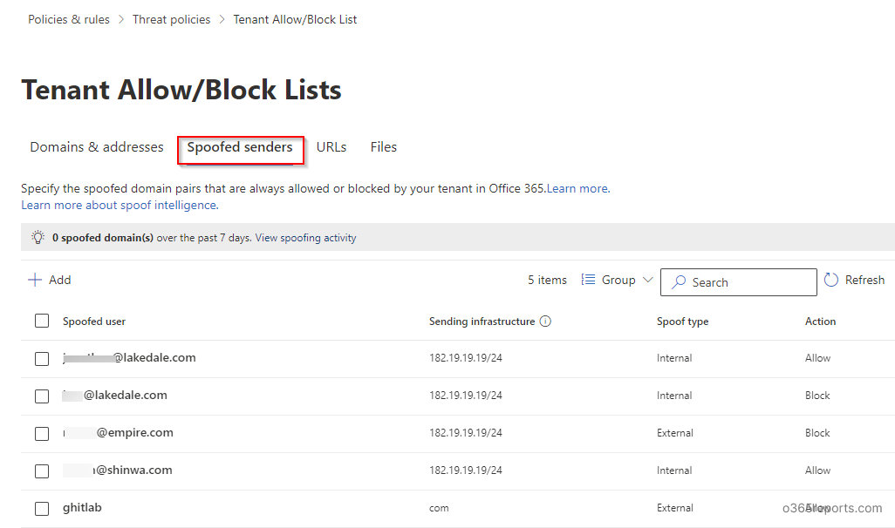Check the @lakedale.com row with Block action
Image resolution: width=895 pixels, height=528 pixels.
click(x=42, y=396)
